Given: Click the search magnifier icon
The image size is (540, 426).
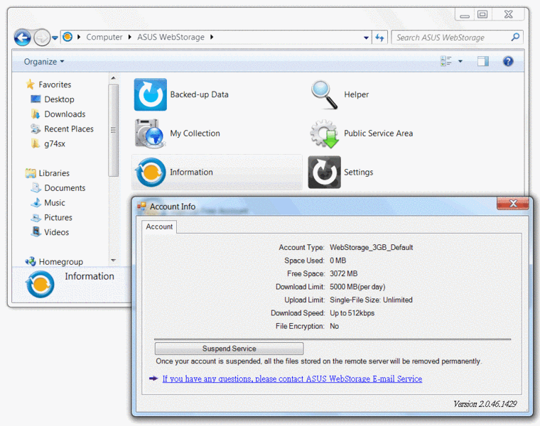Looking at the screenshot, I should tap(515, 37).
